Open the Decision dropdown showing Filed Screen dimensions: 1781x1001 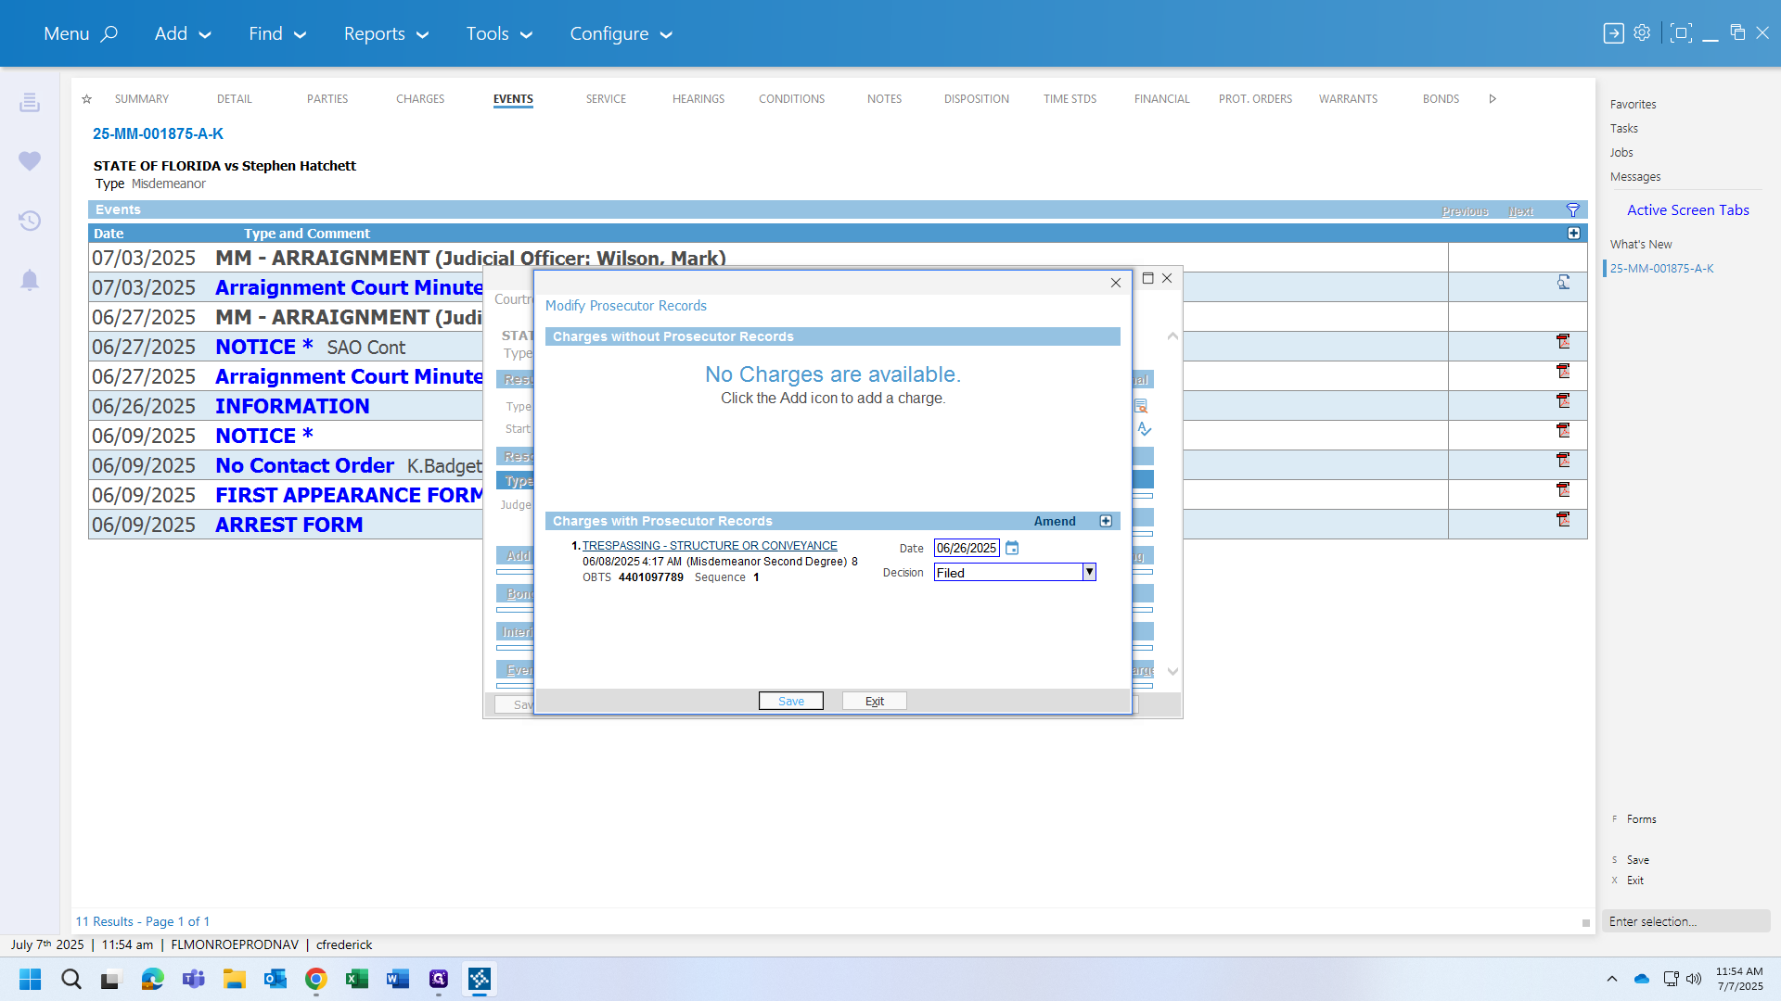coord(1015,573)
